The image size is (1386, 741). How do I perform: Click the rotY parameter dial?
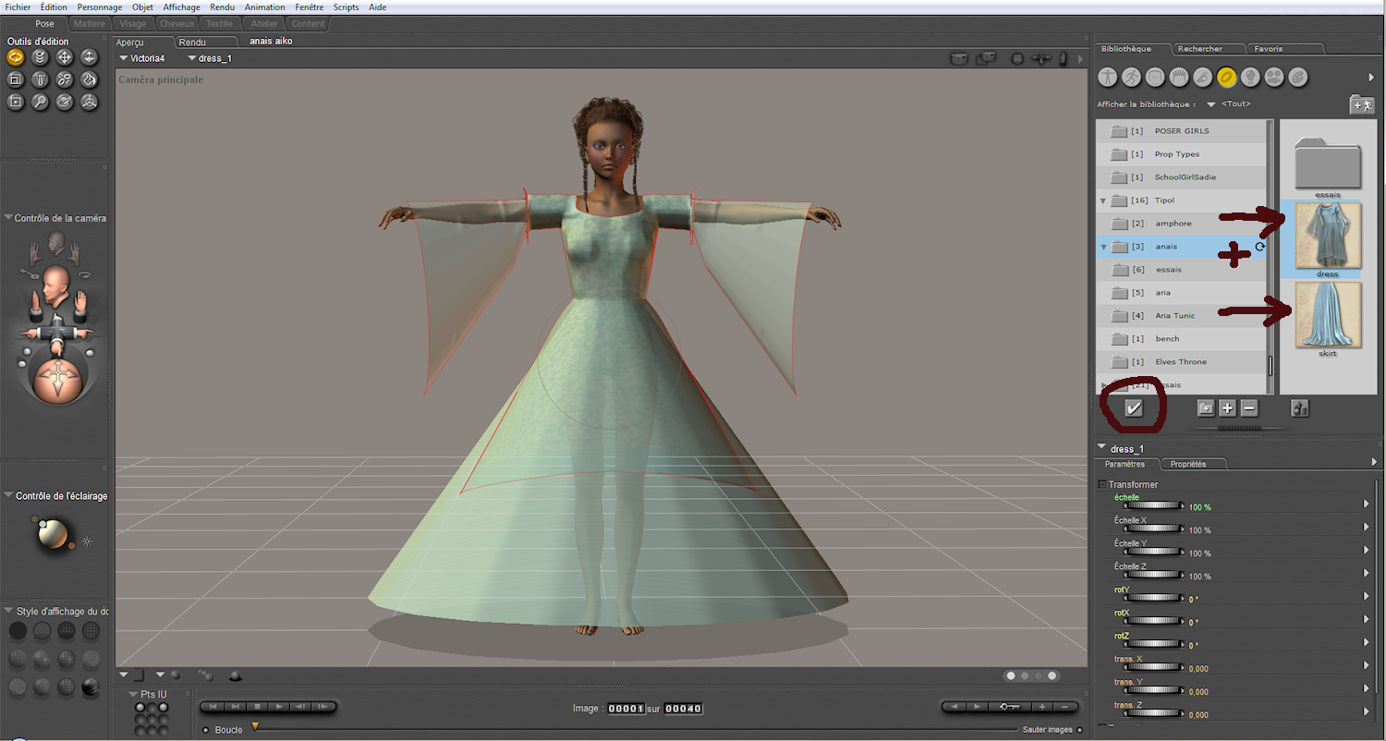[1153, 598]
